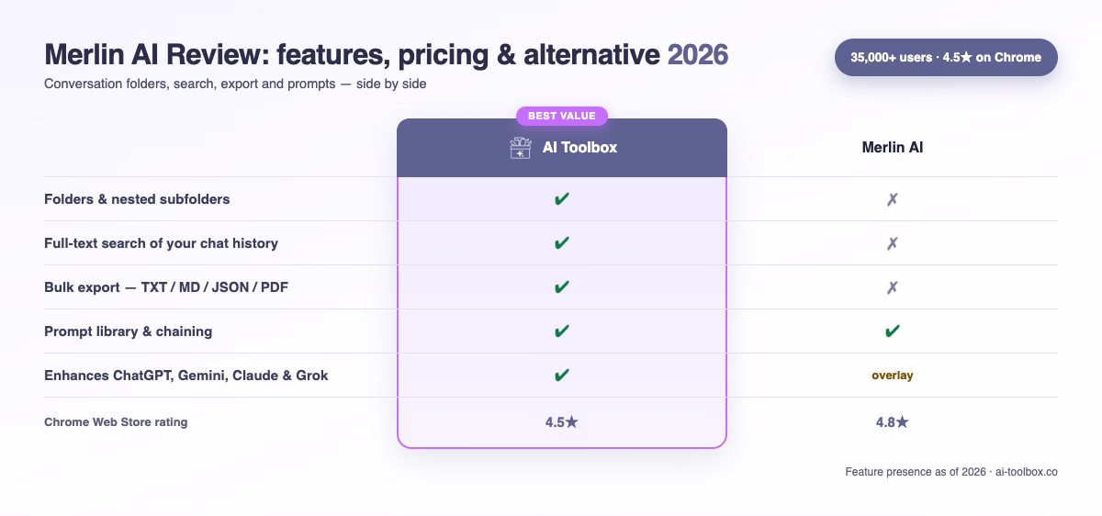
Task: Click the 35,000+ users Chrome rating pill
Action: pyautogui.click(x=946, y=57)
